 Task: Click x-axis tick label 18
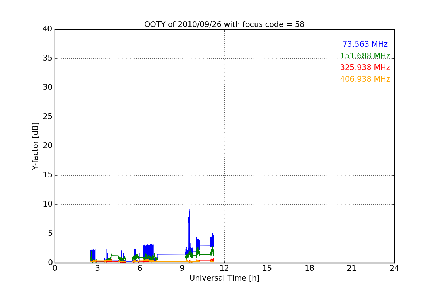pyautogui.click(x=310, y=268)
